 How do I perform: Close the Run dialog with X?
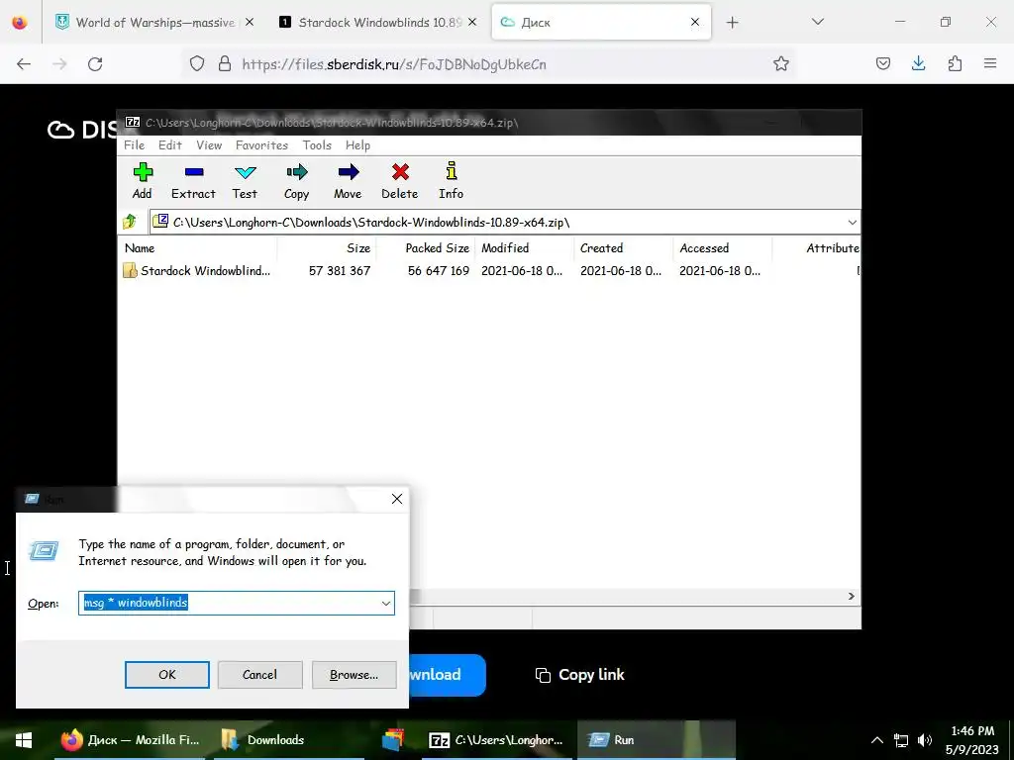pos(397,499)
